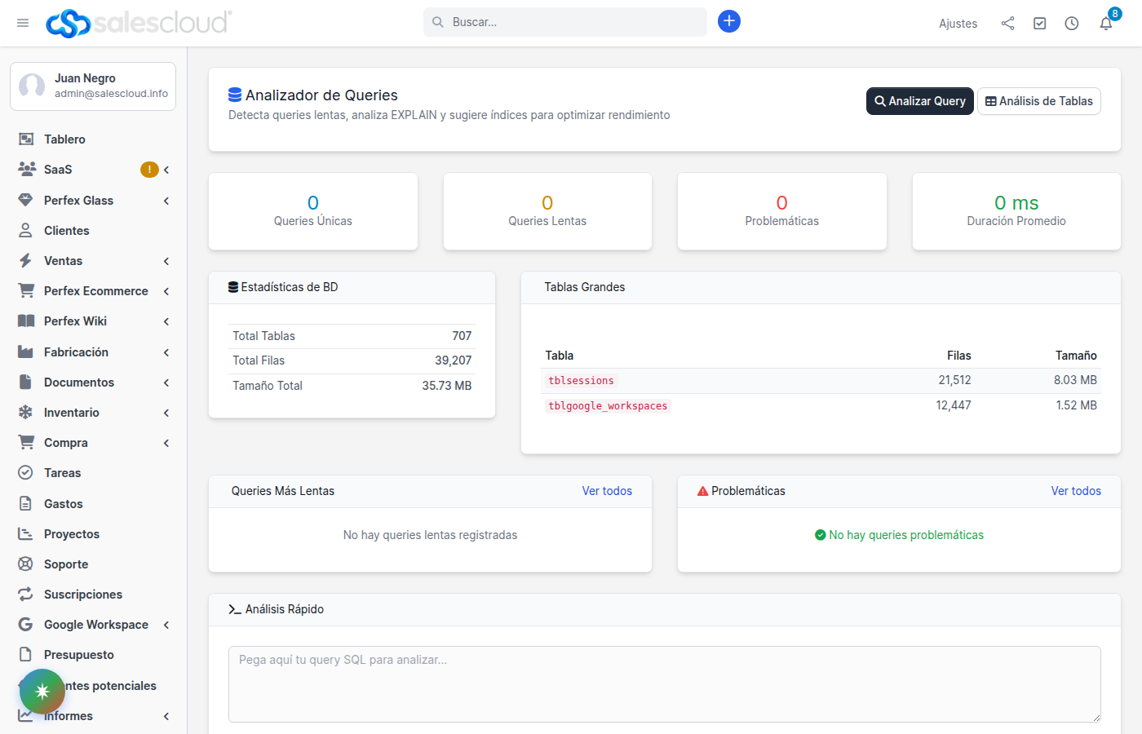This screenshot has width=1142, height=734.
Task: Open Tablero from the sidebar
Action: tap(64, 139)
